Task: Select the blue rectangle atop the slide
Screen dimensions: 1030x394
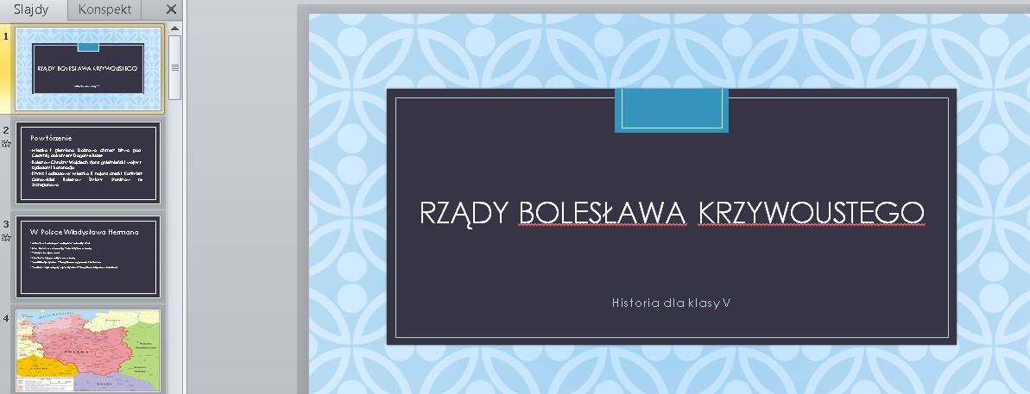Action: [671, 110]
